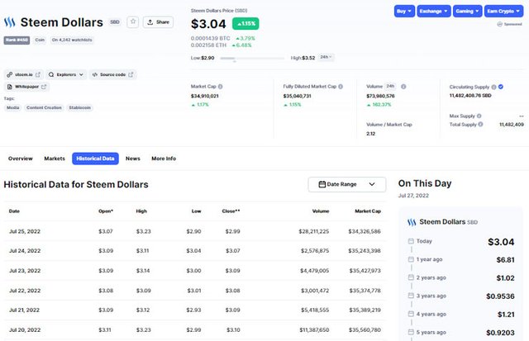Select the Jul 25, 2022 row date

25,231
